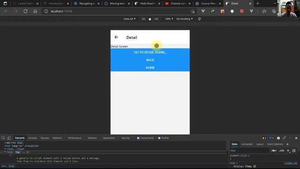Collapse the body node in DOM tree

point(5,152)
